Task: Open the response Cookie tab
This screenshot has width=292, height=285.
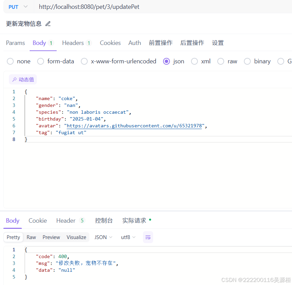Action: tap(38, 221)
